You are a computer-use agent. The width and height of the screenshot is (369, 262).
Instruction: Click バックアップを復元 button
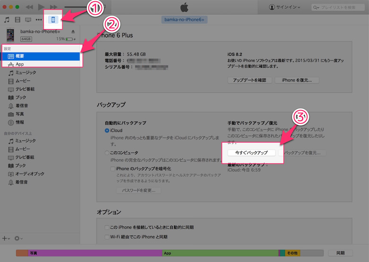coord(302,153)
